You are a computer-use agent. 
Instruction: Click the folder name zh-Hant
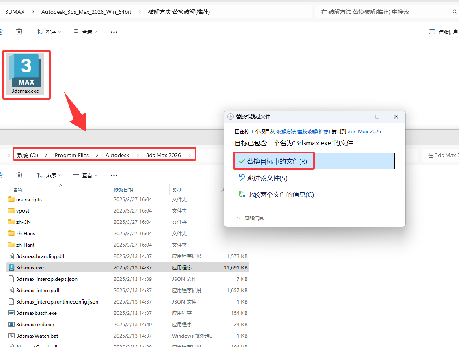tap(26, 245)
